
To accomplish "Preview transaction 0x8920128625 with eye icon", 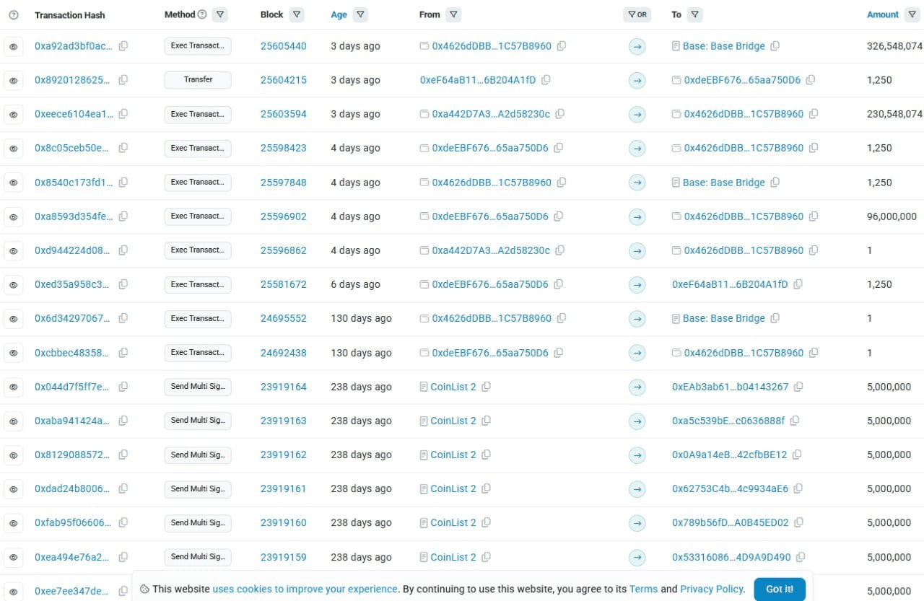I will pyautogui.click(x=13, y=81).
